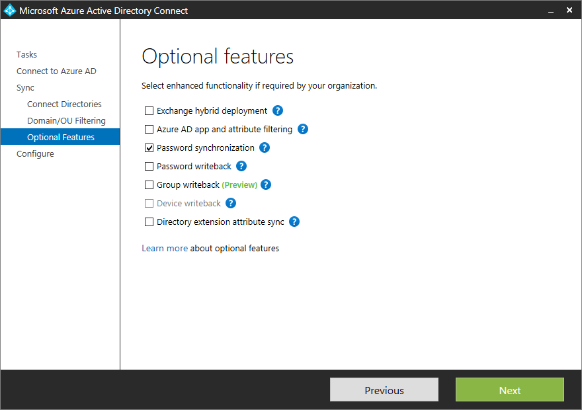The image size is (582, 410).
Task: Open help icon for Exchange hybrid deployment
Action: tap(278, 110)
